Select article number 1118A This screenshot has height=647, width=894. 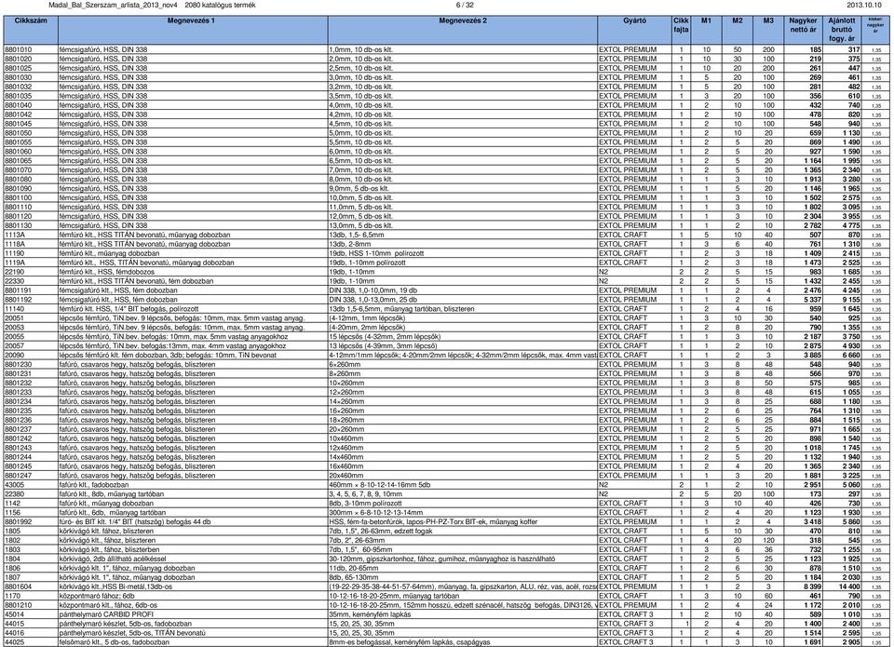(15, 244)
